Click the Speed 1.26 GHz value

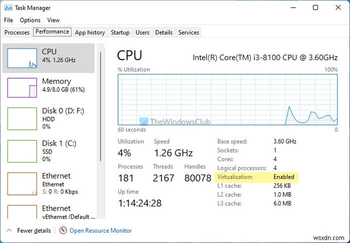click(173, 153)
